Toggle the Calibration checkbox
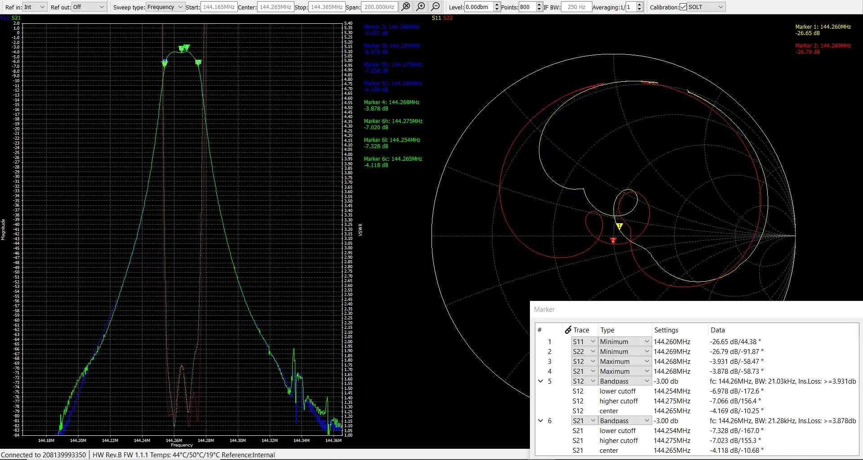 click(683, 7)
